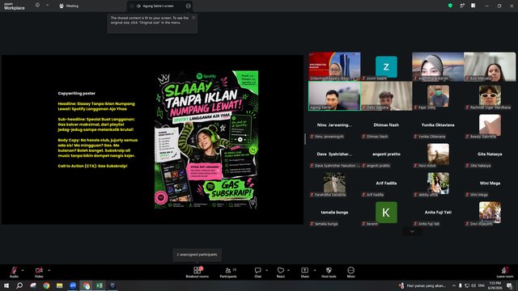
Task: Open the Windows Start menu
Action: click(x=6, y=285)
